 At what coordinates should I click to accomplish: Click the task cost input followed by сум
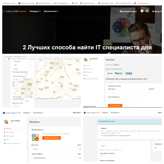point(19,101)
